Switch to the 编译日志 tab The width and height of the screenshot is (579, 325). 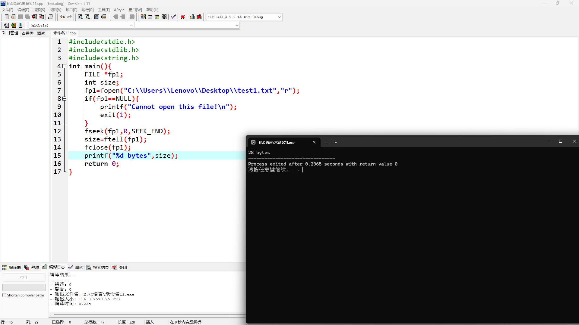(x=54, y=267)
